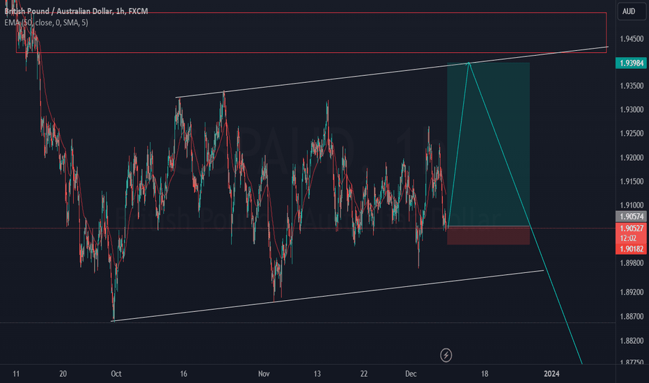Select the red supply zone rectangle at top
Image resolution: width=649 pixels, height=383 pixels.
pyautogui.click(x=311, y=33)
